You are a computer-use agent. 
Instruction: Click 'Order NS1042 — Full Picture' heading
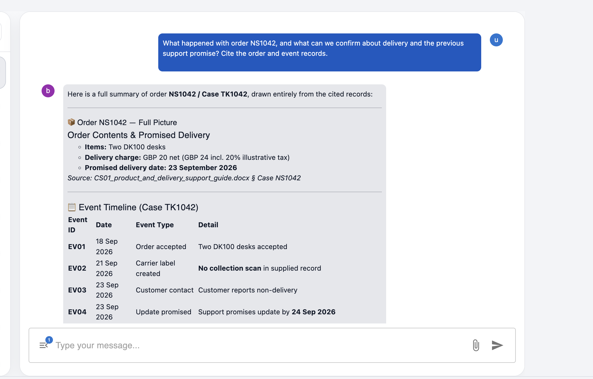pyautogui.click(x=122, y=122)
